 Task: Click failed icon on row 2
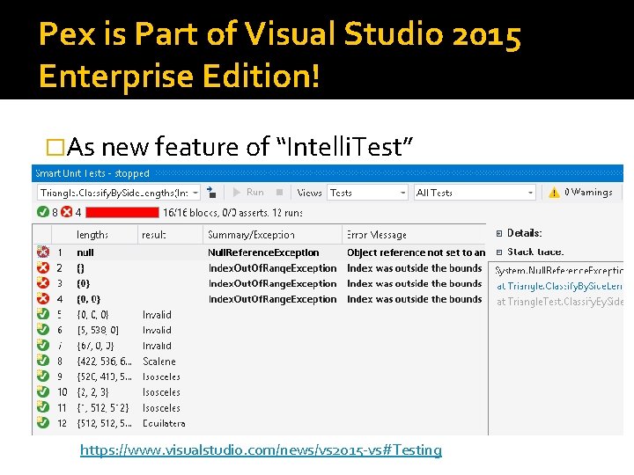[x=43, y=267]
